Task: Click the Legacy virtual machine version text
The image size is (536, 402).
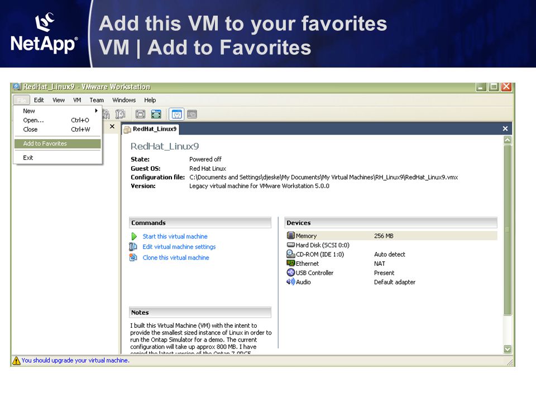Action: [x=259, y=186]
